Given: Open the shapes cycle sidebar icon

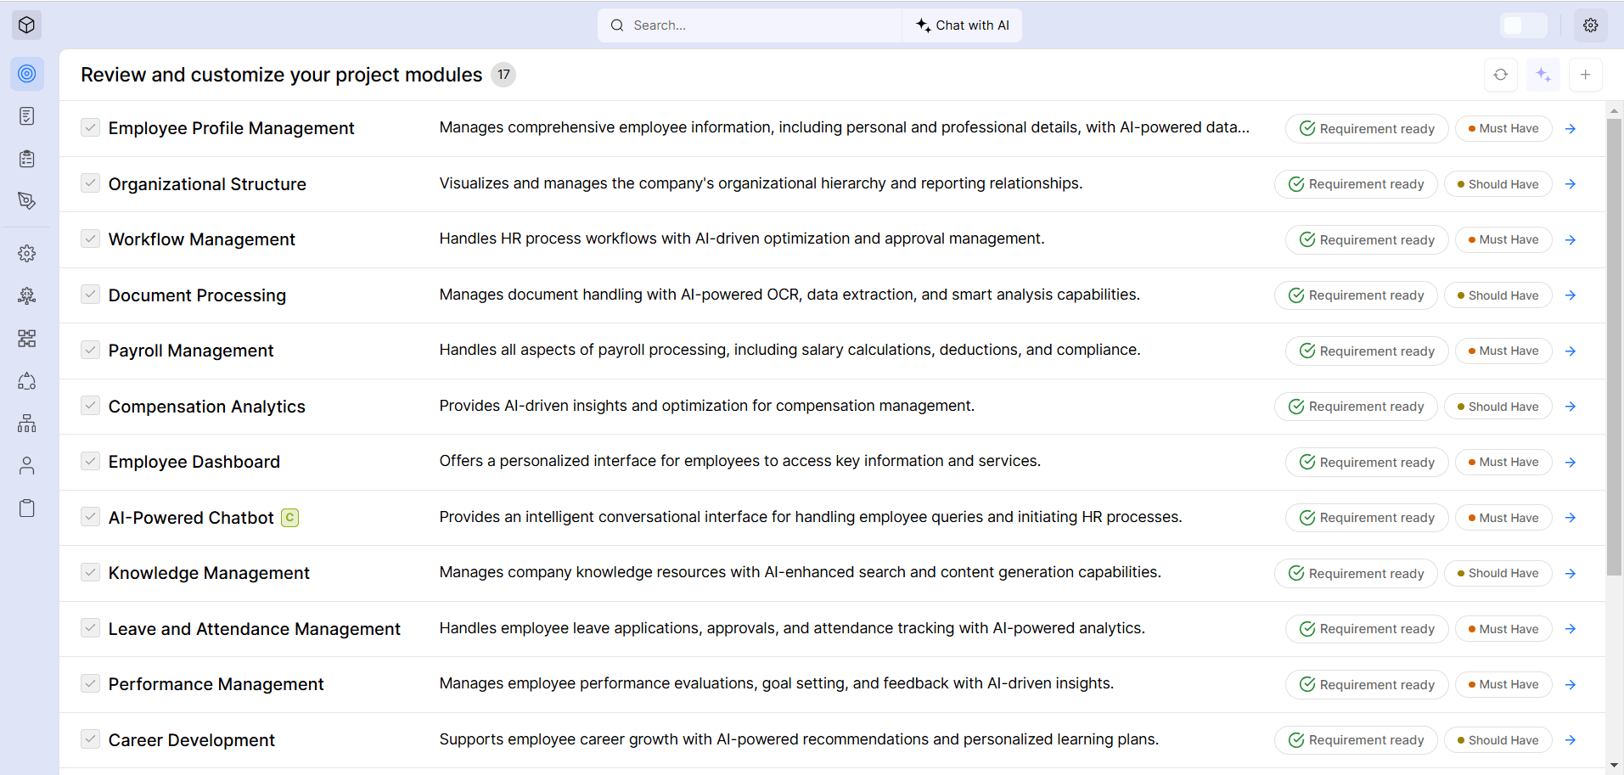Looking at the screenshot, I should tap(27, 381).
